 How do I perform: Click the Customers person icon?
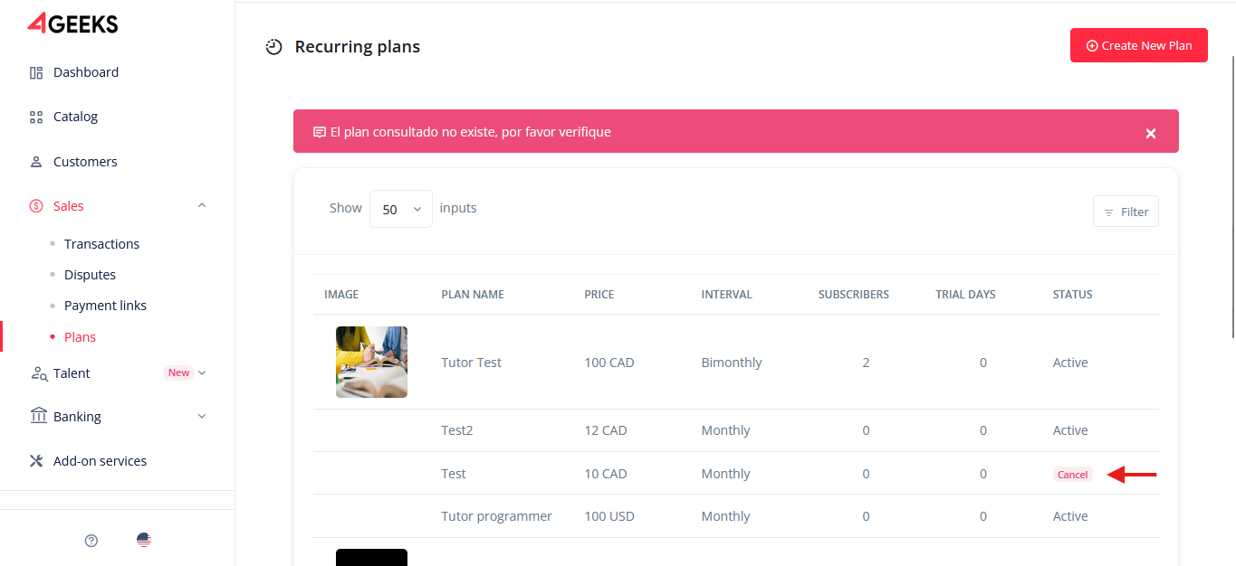tap(36, 162)
